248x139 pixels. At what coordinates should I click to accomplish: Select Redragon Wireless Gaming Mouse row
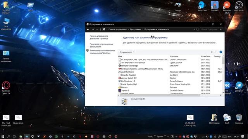pos(170,69)
